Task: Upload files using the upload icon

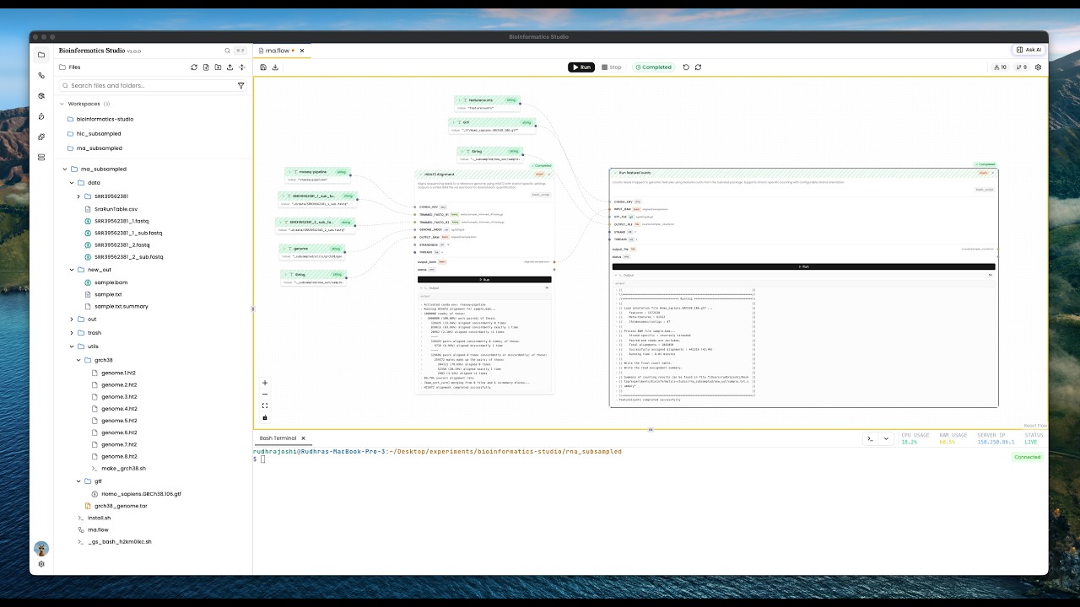Action: pos(230,67)
